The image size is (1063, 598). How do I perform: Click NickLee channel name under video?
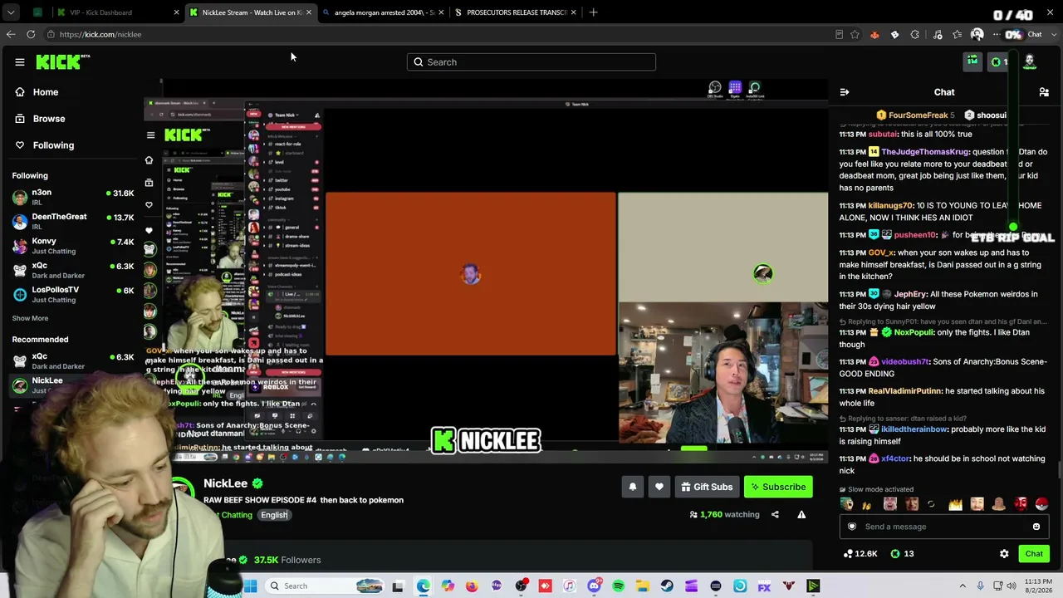click(x=226, y=483)
